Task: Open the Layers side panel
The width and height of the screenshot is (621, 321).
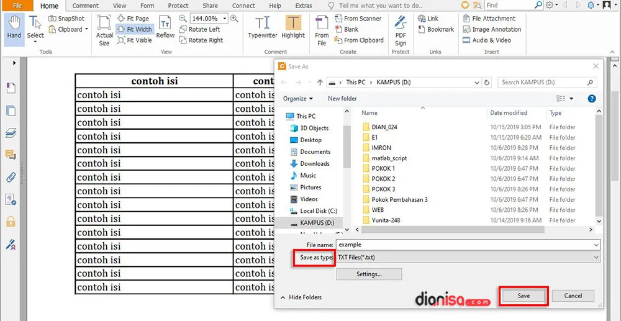Action: click(x=11, y=133)
